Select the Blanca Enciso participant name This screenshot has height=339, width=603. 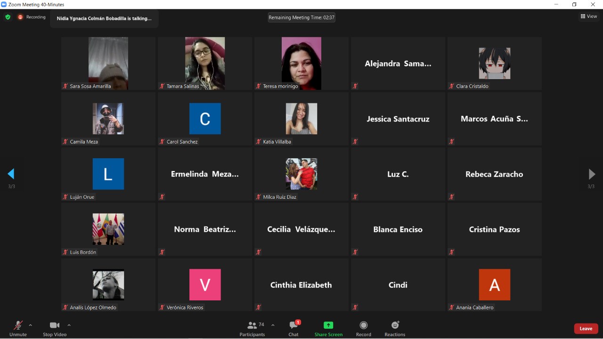[398, 230]
